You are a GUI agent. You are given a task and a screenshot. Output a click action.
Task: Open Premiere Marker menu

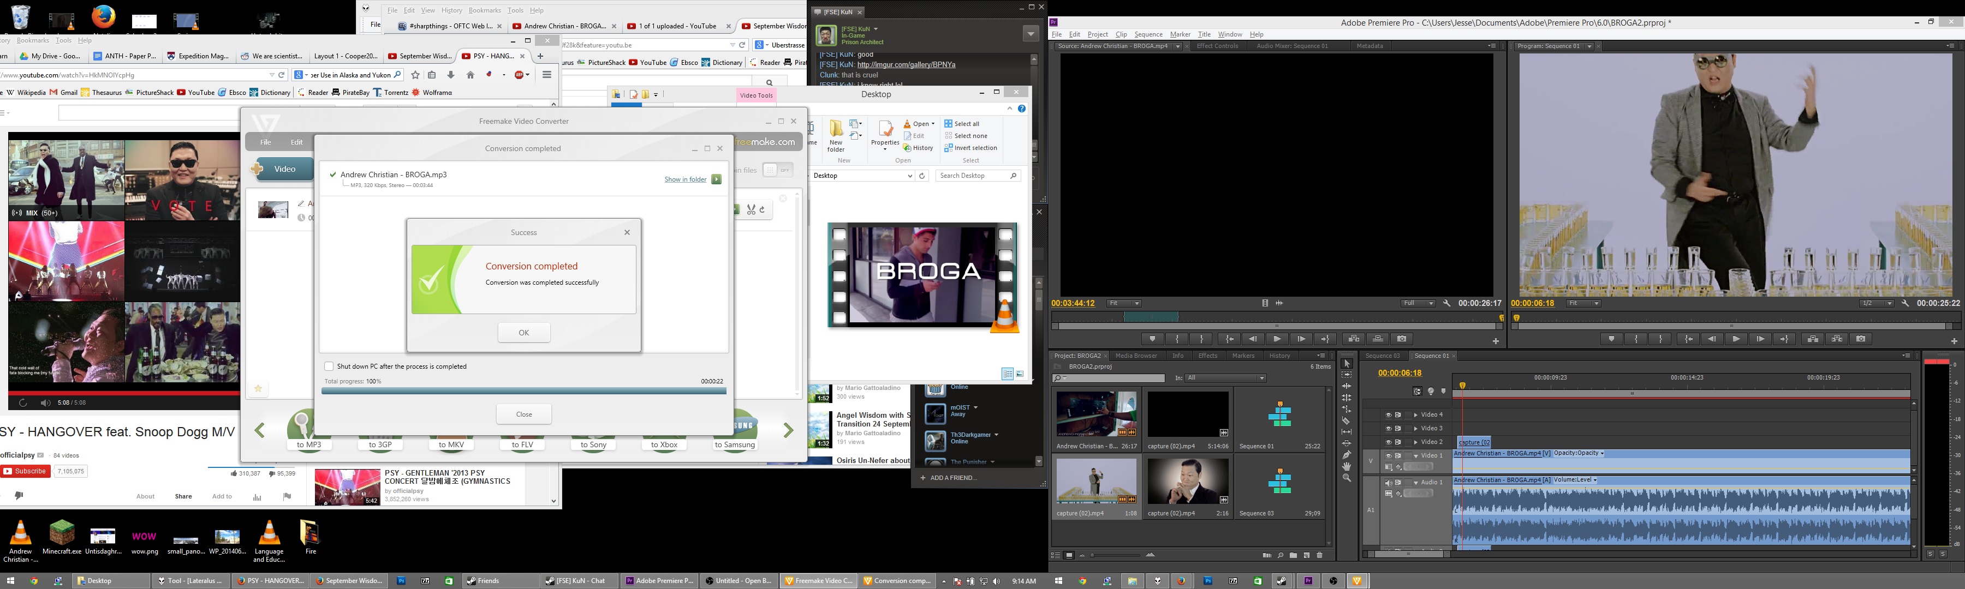[x=1180, y=34]
